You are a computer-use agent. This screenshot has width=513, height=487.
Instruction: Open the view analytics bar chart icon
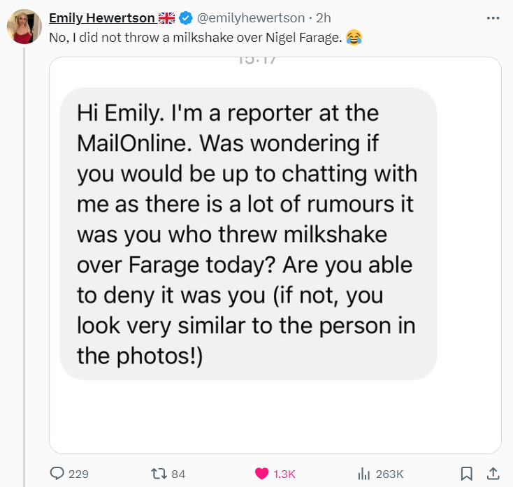pyautogui.click(x=363, y=474)
